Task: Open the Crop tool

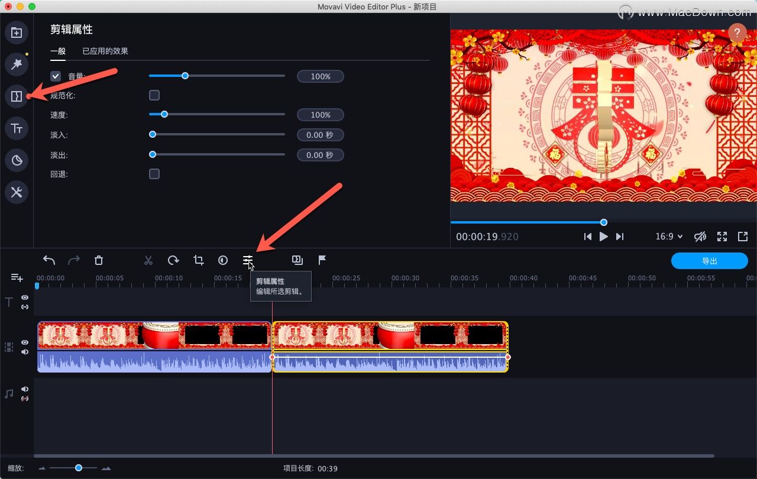Action: (198, 260)
